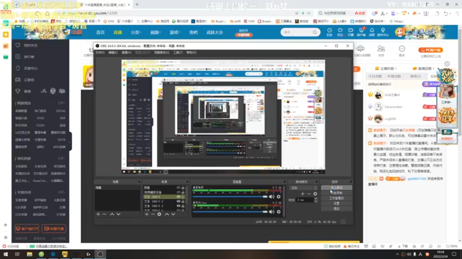The image size is (462, 259).
Task: Click the transition duration stepper arrows
Action: [x=316, y=200]
